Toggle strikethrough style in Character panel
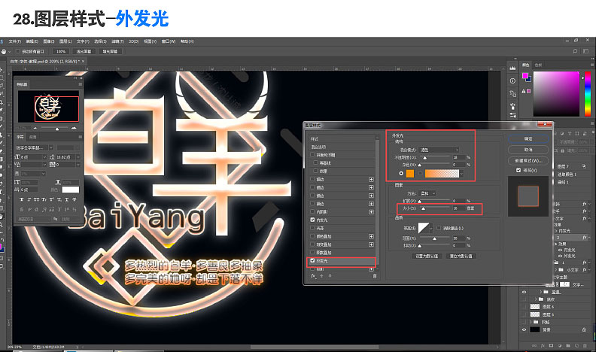Viewport: 602px width, 352px height. pos(74,199)
